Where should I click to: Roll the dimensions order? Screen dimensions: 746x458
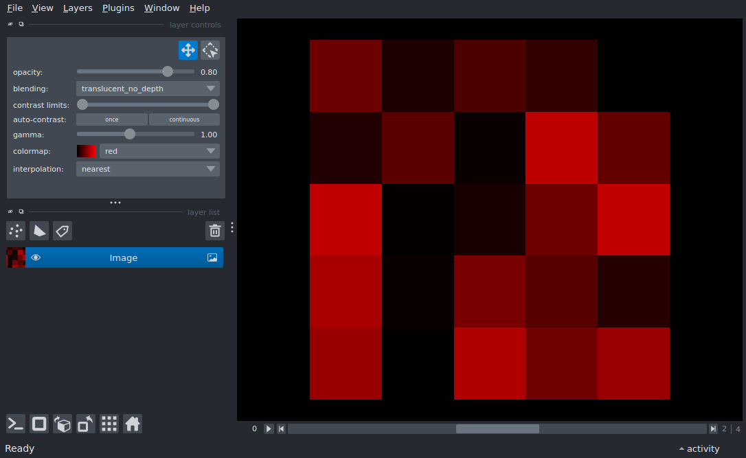[x=63, y=424]
